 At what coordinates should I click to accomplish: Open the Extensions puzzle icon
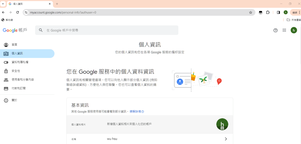pos(268,12)
